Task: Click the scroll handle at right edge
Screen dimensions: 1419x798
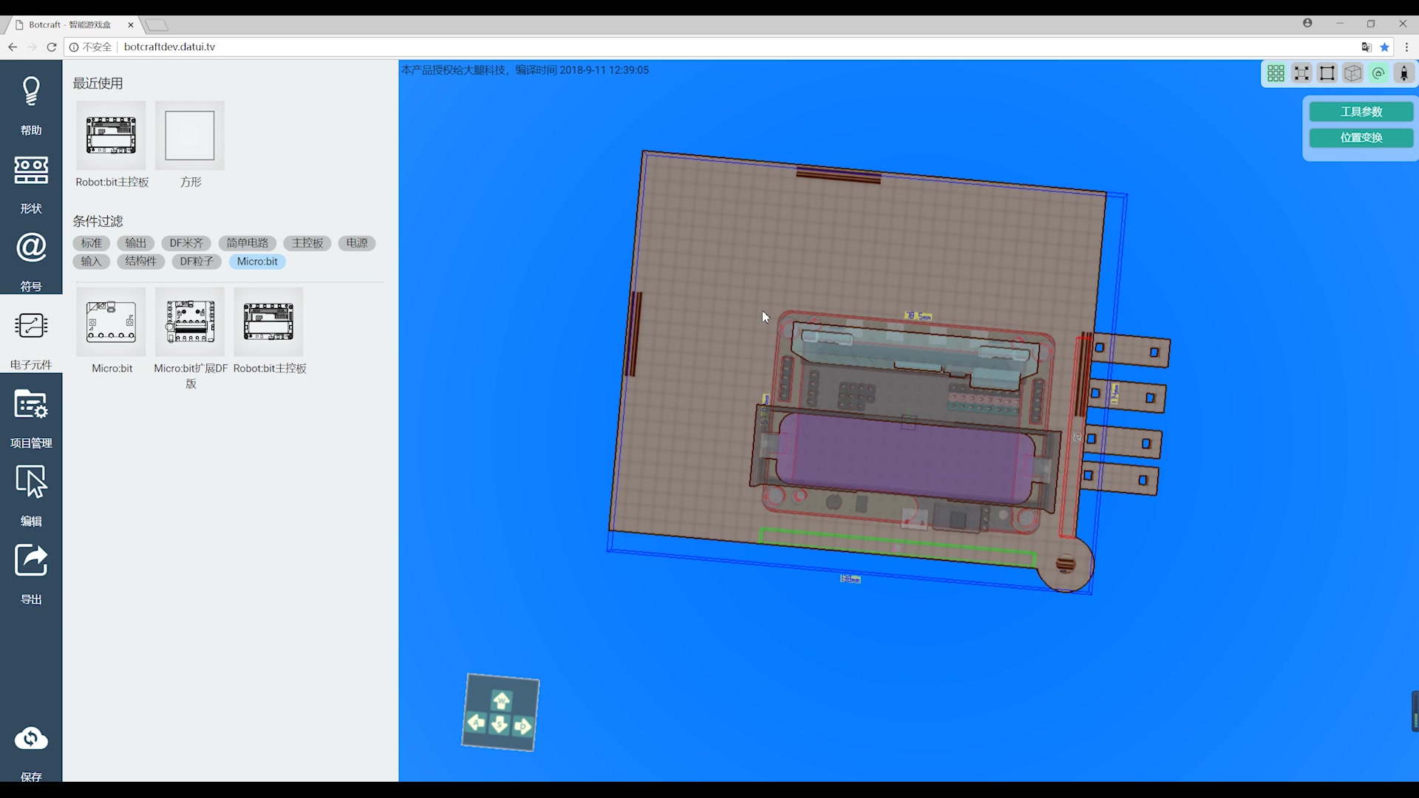Action: [1415, 711]
